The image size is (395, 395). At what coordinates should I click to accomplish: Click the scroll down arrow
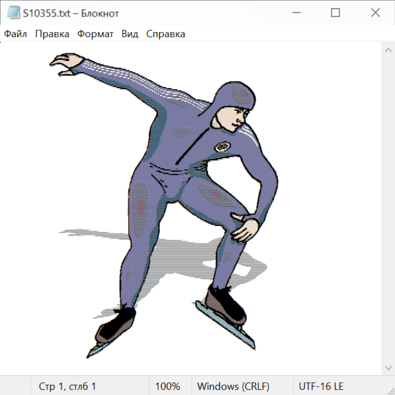pyautogui.click(x=388, y=367)
